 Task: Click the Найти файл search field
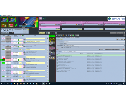[93, 52]
